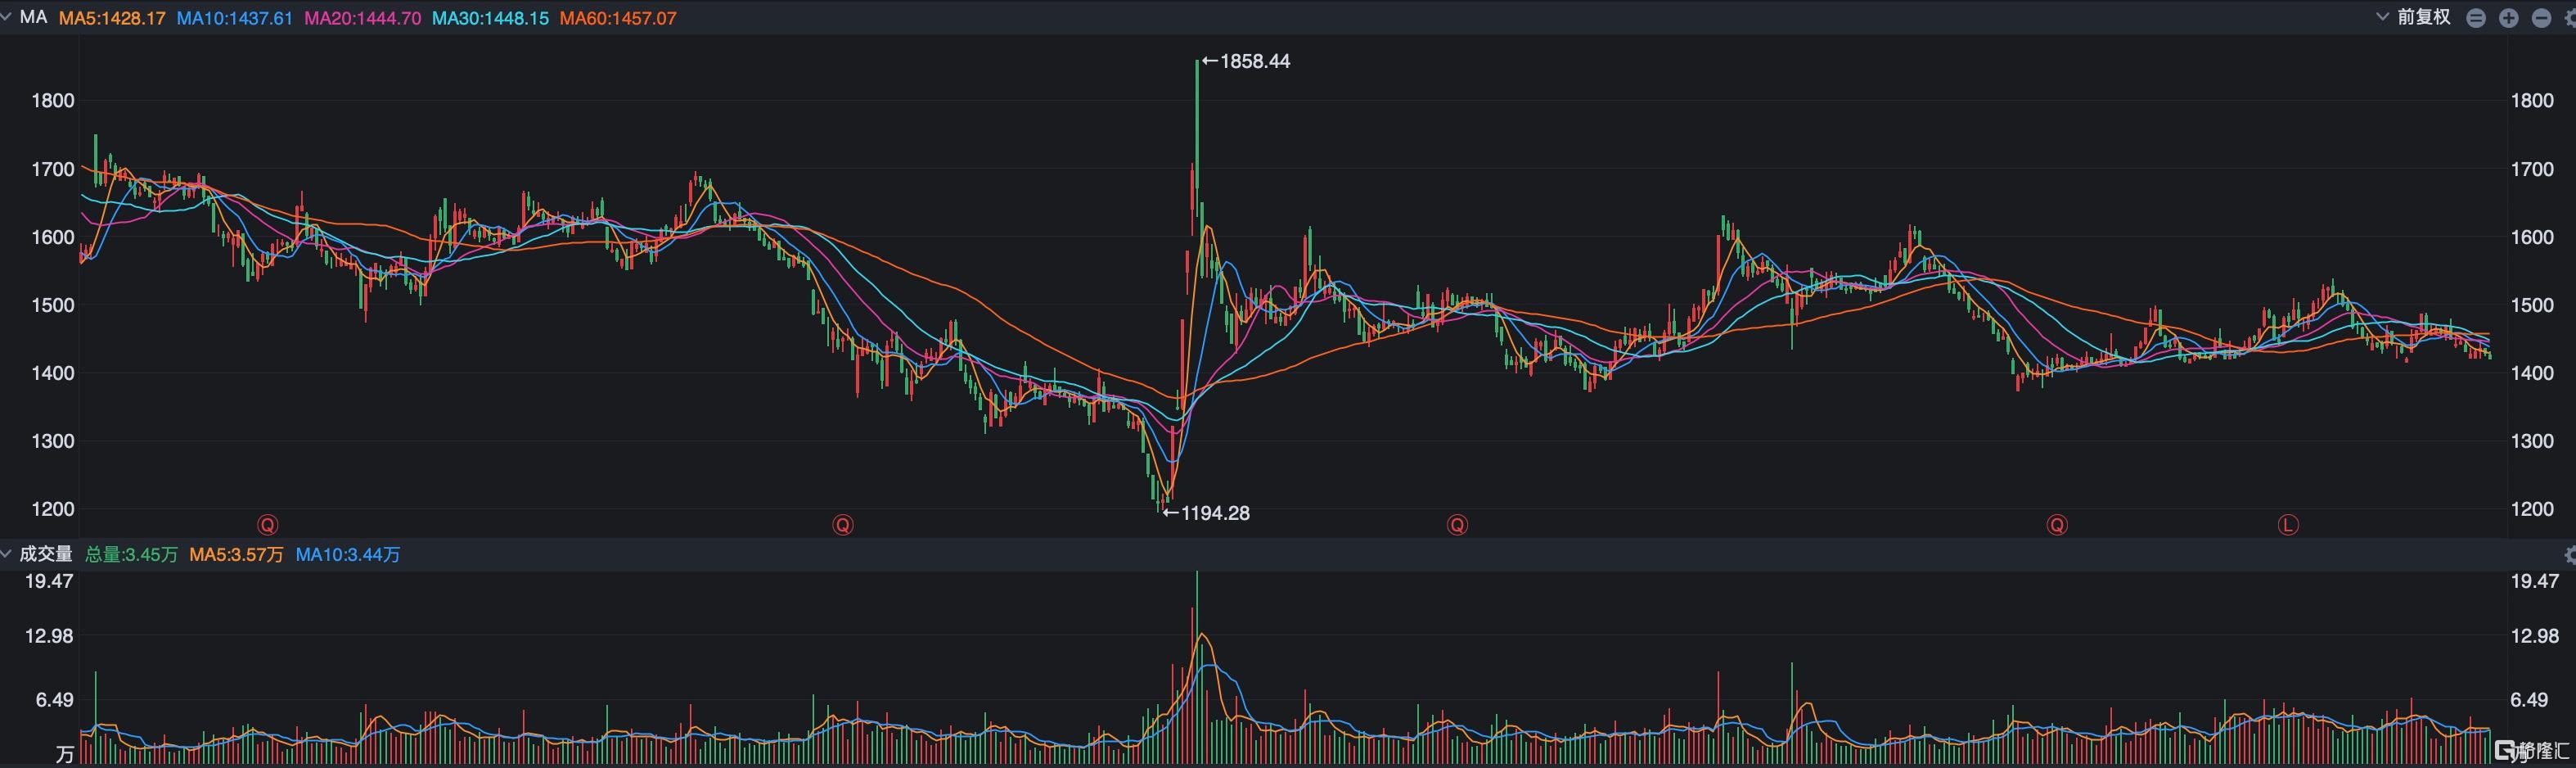Select the MA10 price legend label
The image size is (2576, 768).
coord(235,18)
